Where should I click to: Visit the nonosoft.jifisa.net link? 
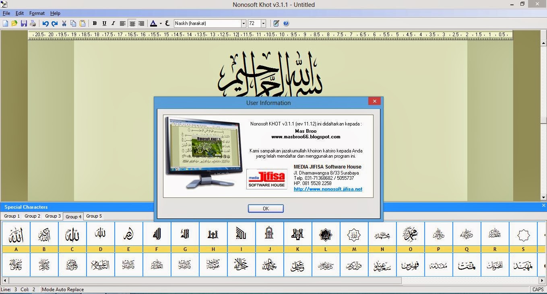(x=328, y=189)
